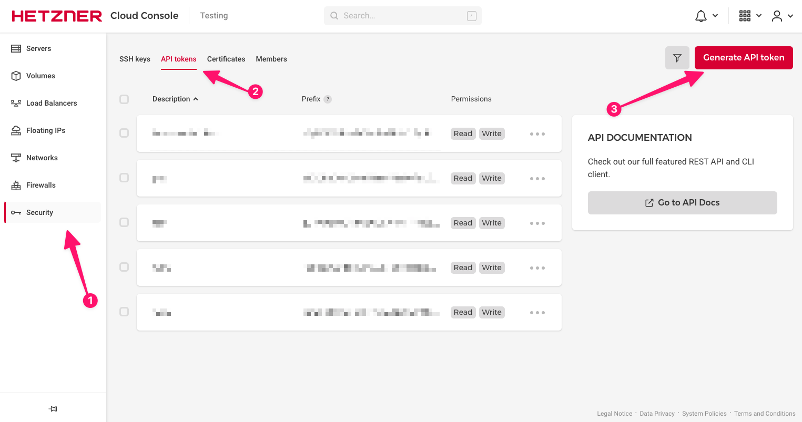Select the API tokens tab

pos(179,59)
